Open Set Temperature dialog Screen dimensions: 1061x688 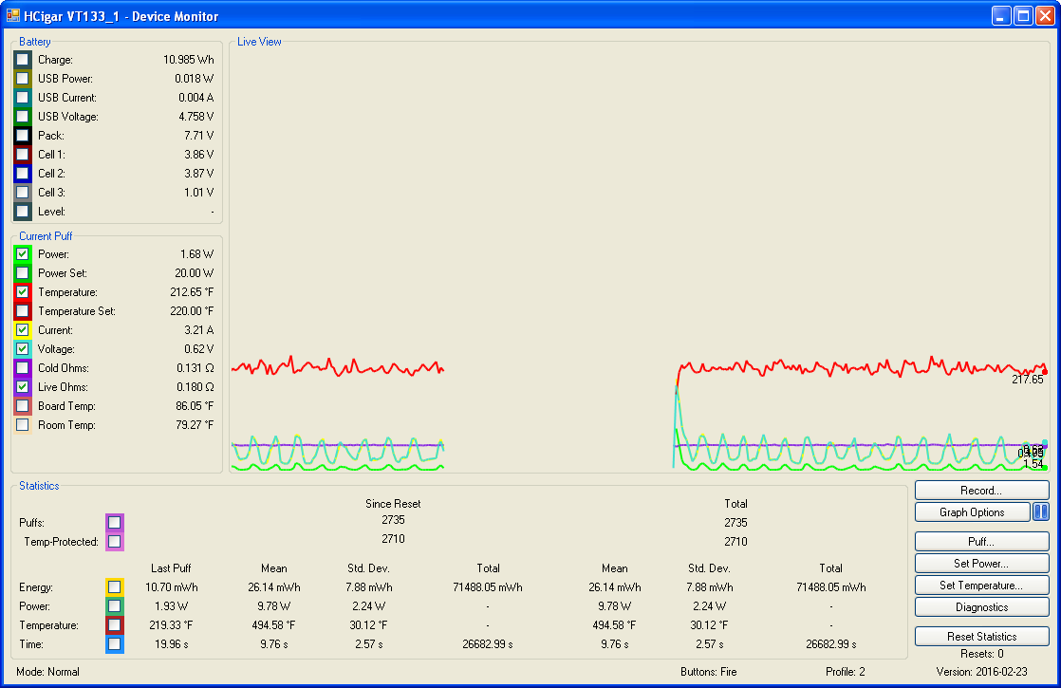(x=981, y=586)
